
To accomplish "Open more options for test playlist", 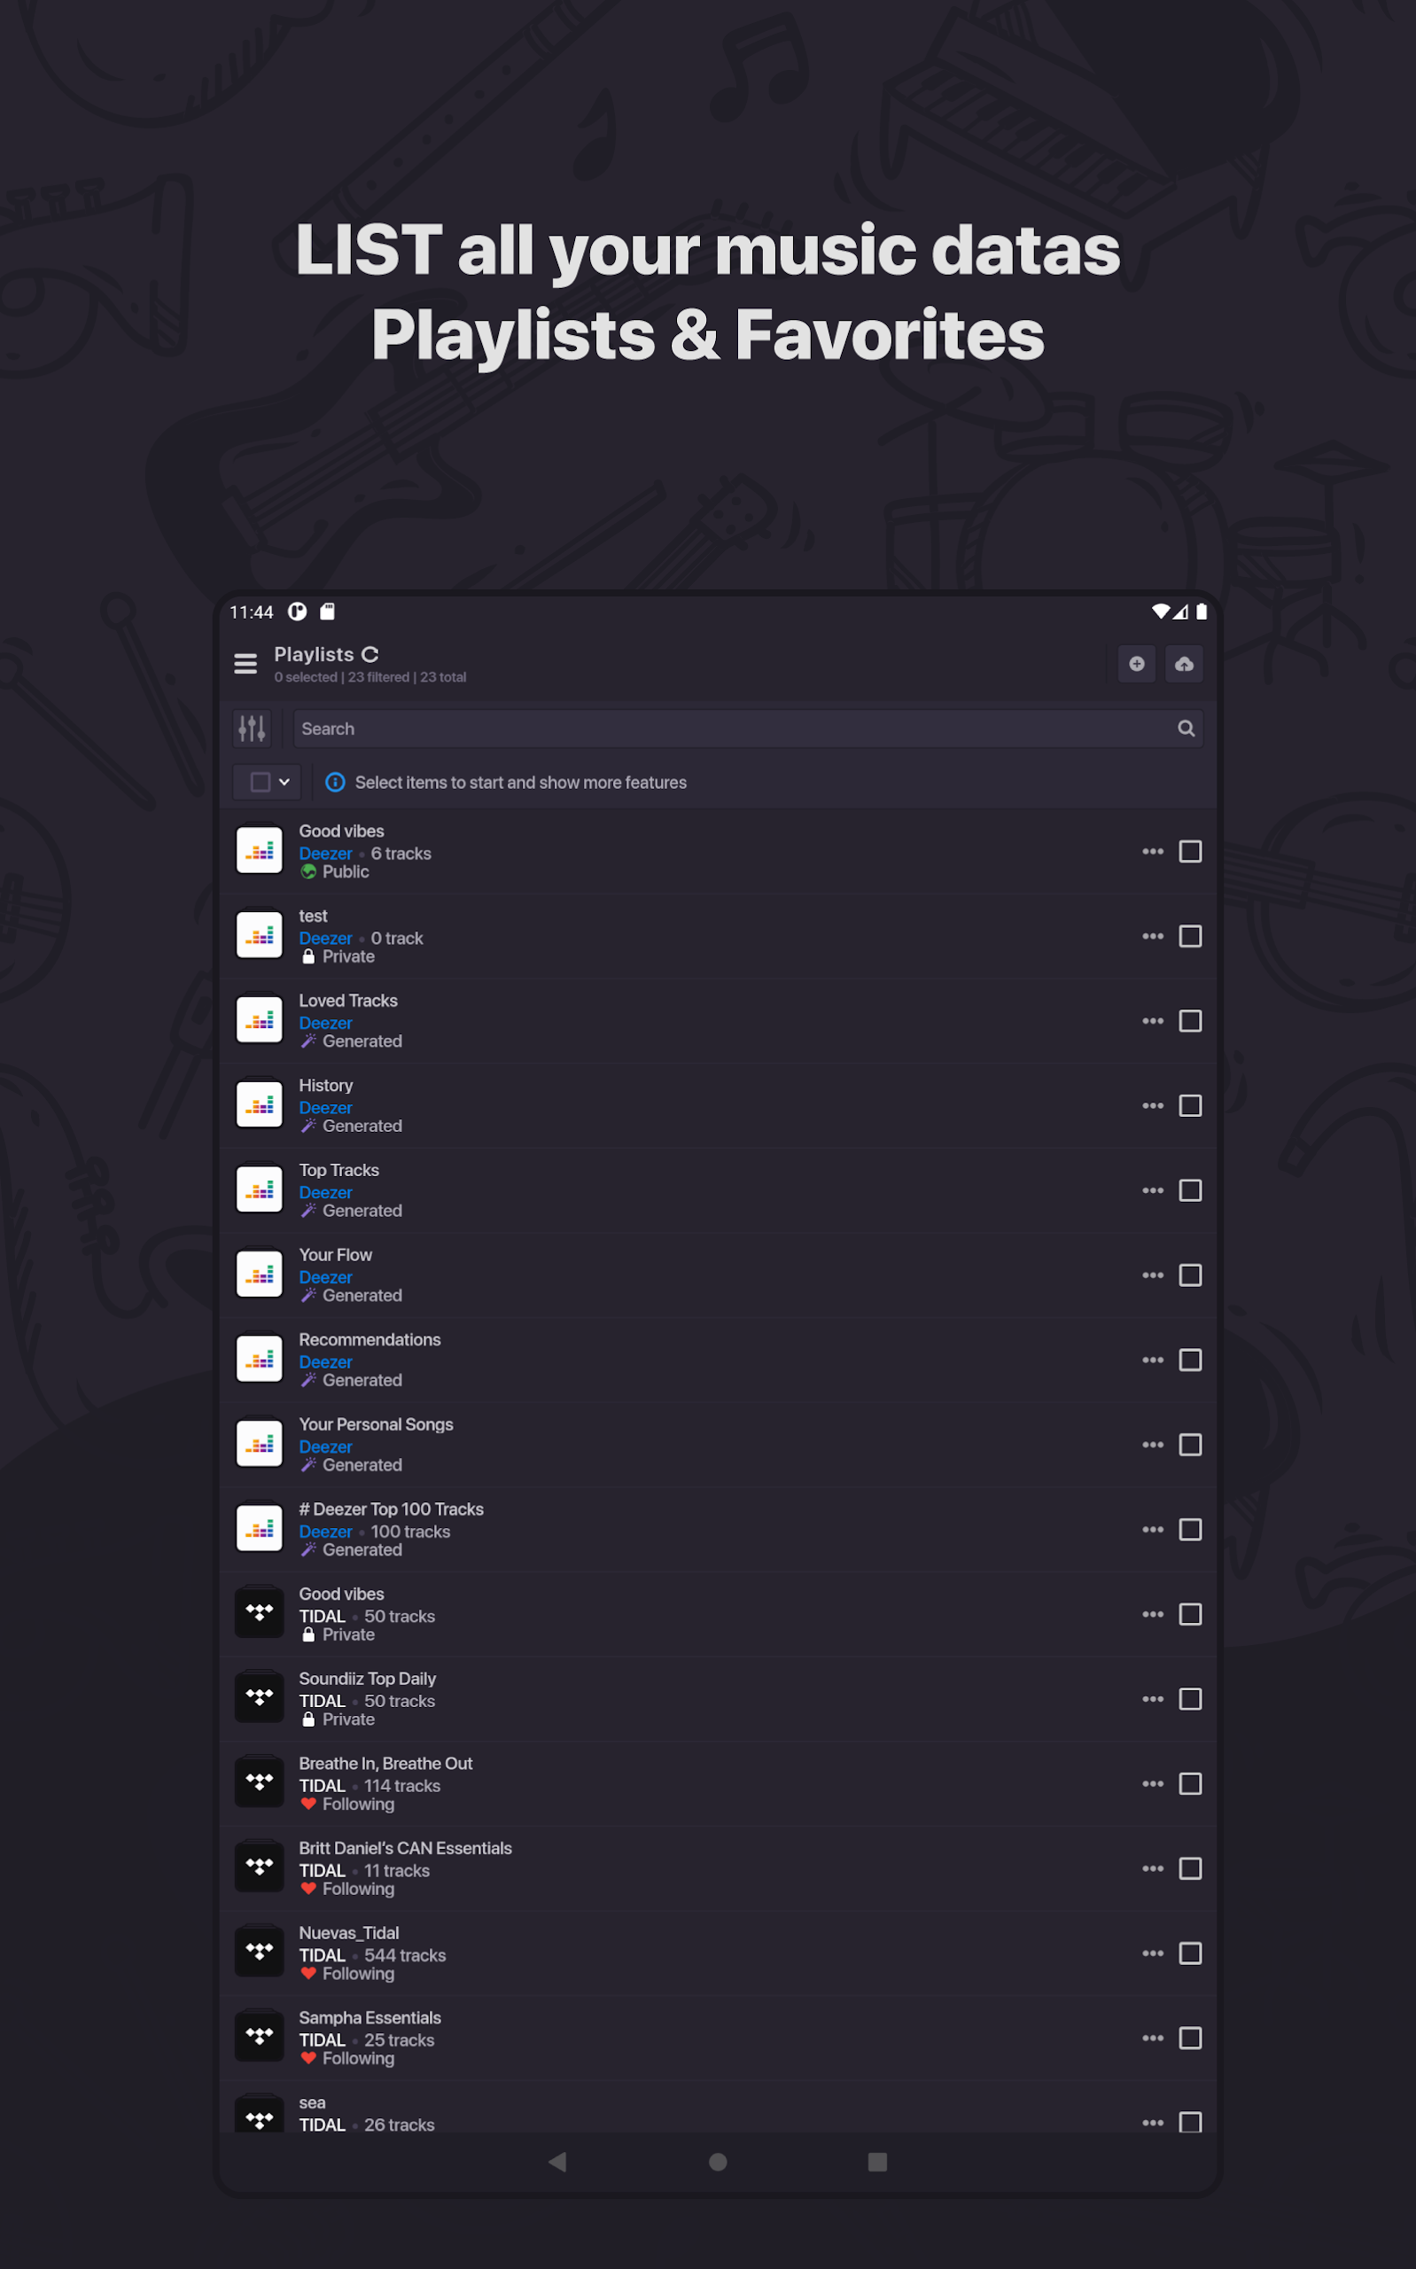I will pos(1152,937).
